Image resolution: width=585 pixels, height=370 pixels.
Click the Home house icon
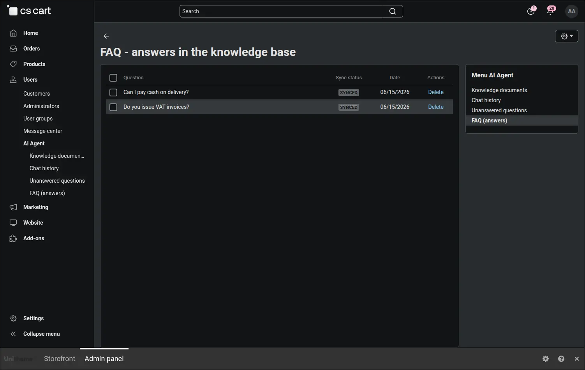point(13,33)
